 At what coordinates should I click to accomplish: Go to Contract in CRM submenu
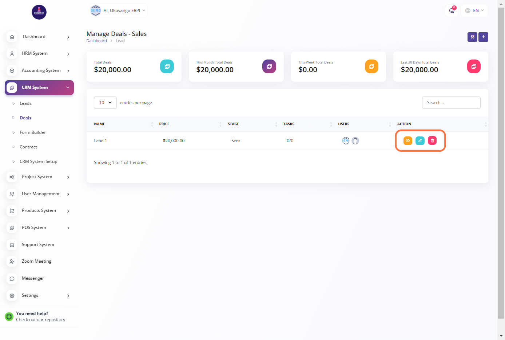click(28, 147)
